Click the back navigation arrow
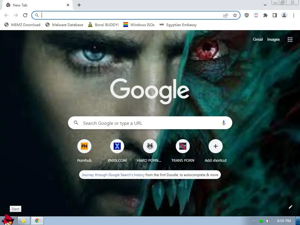 6,15
